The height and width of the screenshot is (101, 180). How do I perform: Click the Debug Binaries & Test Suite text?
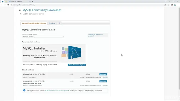[x=32, y=83]
